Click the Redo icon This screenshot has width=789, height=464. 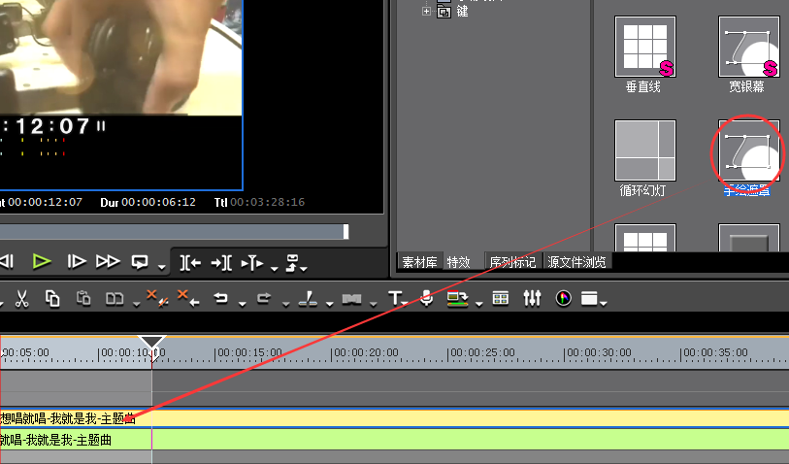pyautogui.click(x=264, y=298)
